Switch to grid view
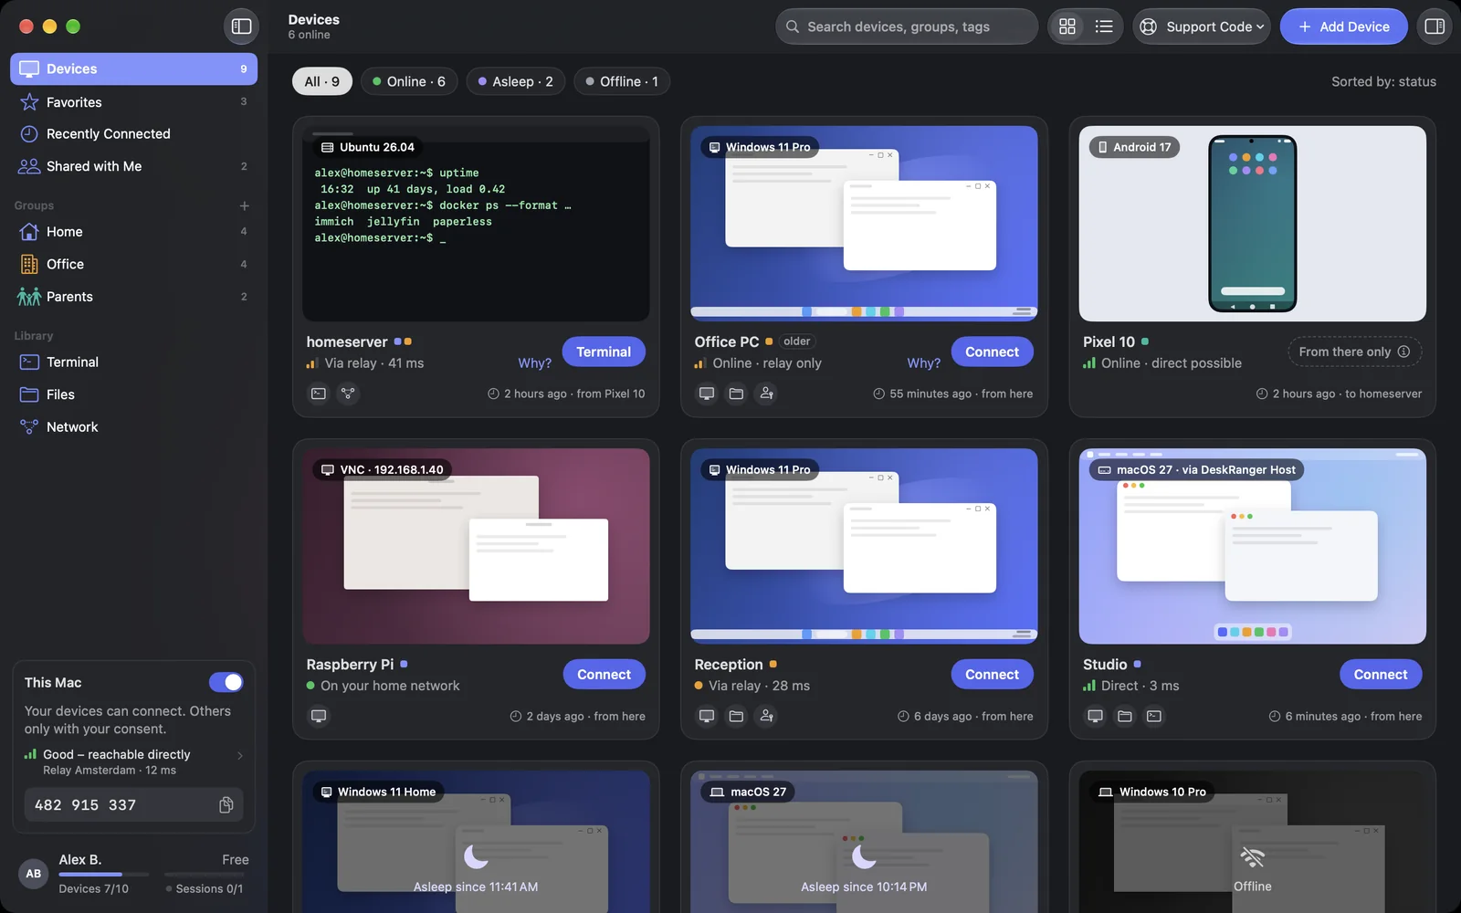This screenshot has width=1461, height=913. point(1067,26)
